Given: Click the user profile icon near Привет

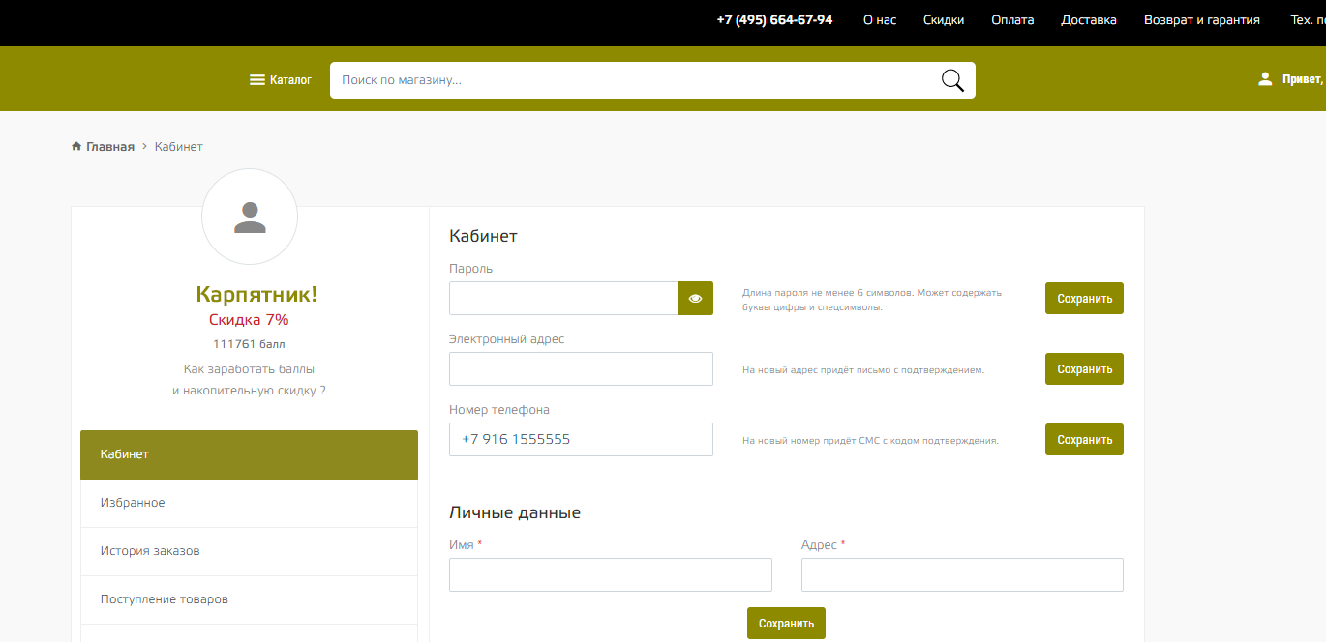Looking at the screenshot, I should [x=1264, y=79].
